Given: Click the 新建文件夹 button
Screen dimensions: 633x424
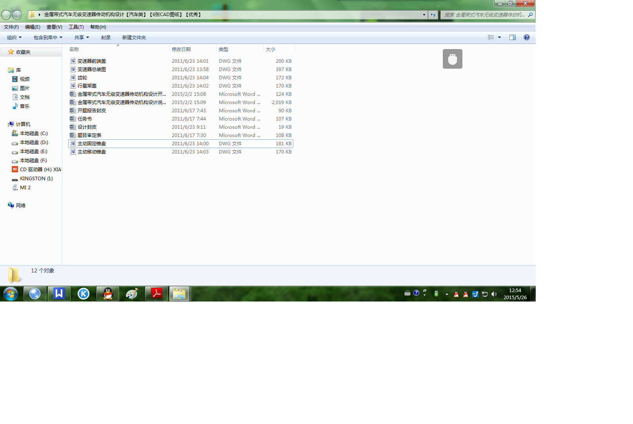Looking at the screenshot, I should [134, 38].
